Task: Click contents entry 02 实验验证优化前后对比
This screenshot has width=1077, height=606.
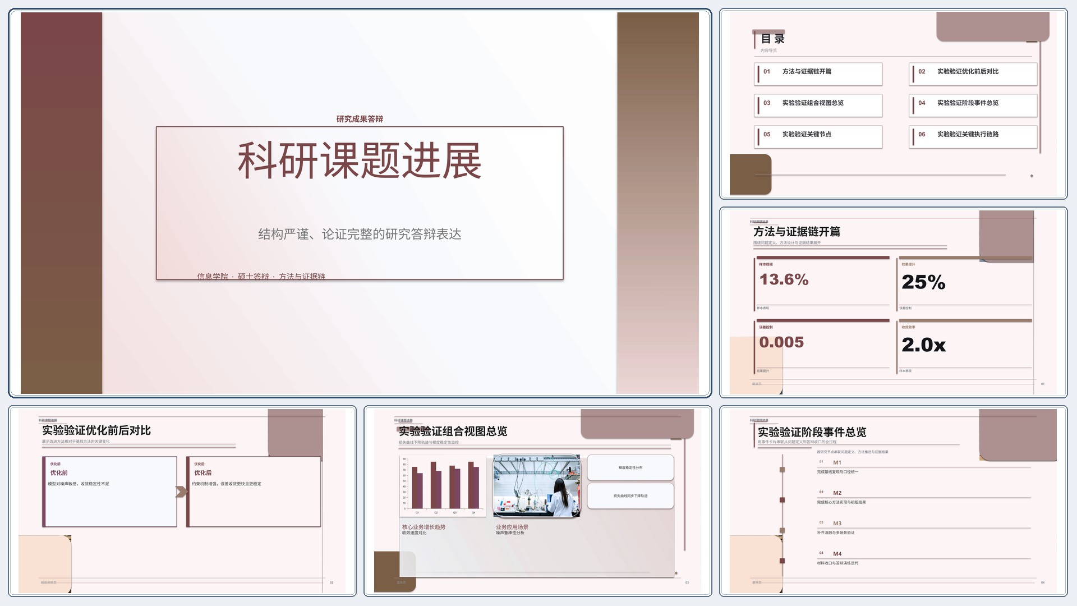Action: point(973,74)
